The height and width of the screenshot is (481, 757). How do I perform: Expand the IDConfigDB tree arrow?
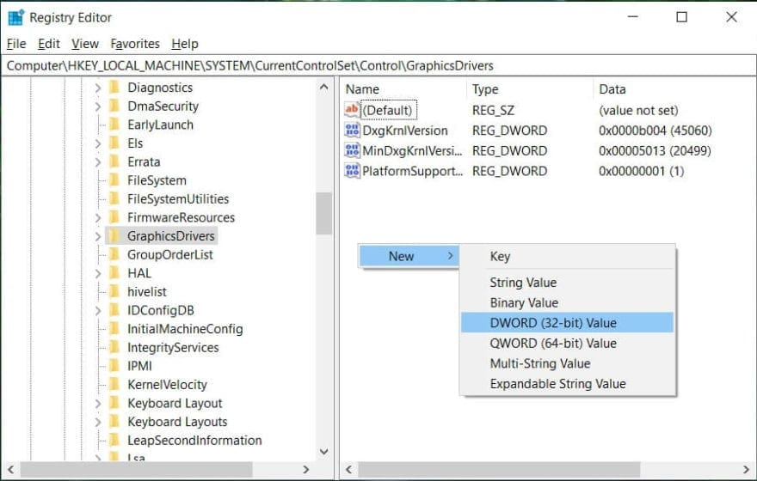pos(98,310)
